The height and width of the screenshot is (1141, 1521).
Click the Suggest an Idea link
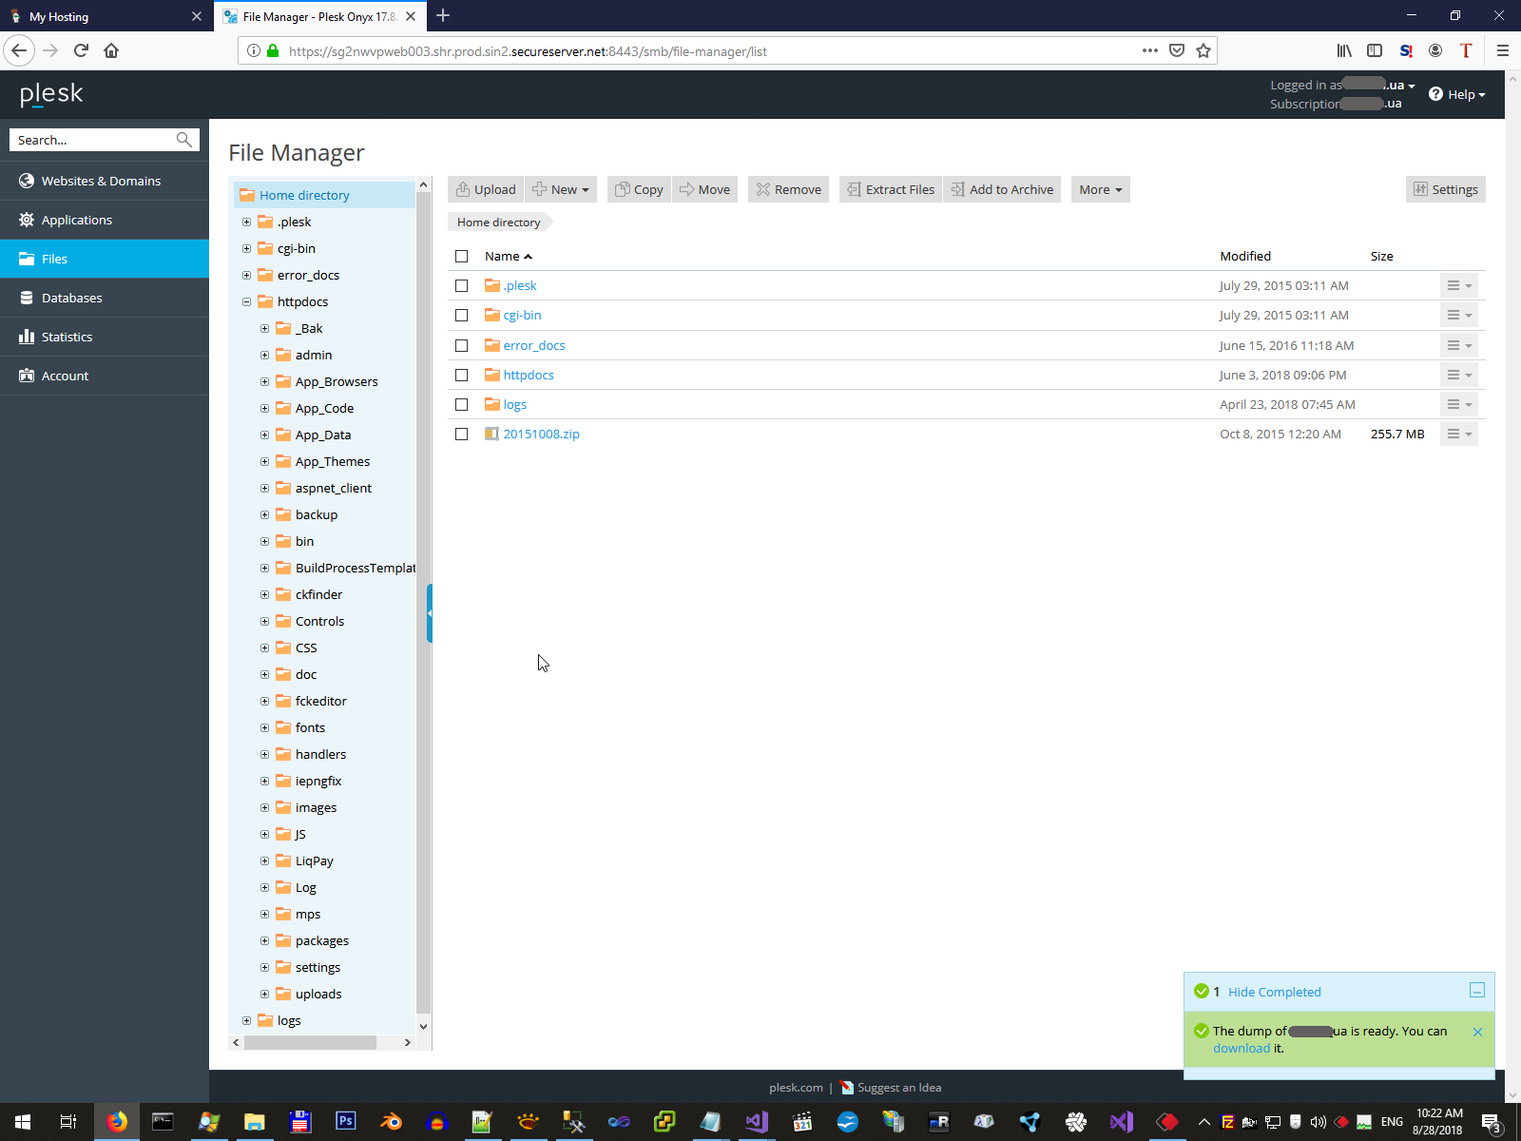(x=899, y=1088)
